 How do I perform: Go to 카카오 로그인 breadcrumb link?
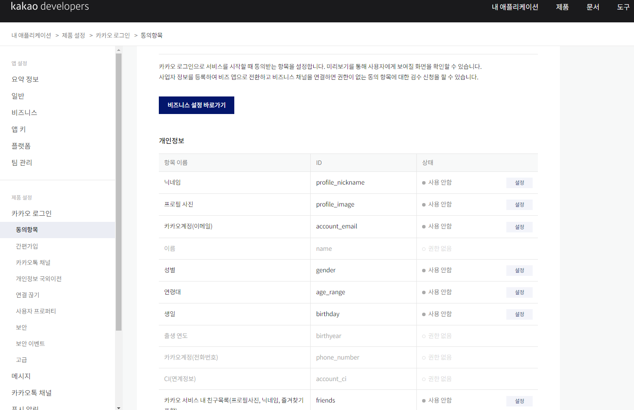click(113, 35)
